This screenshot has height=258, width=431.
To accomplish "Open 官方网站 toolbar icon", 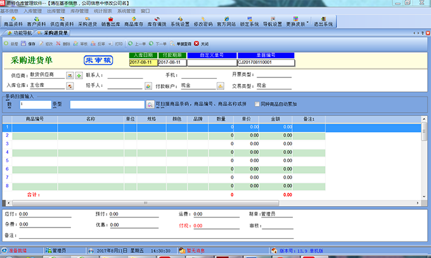I will tap(226, 22).
